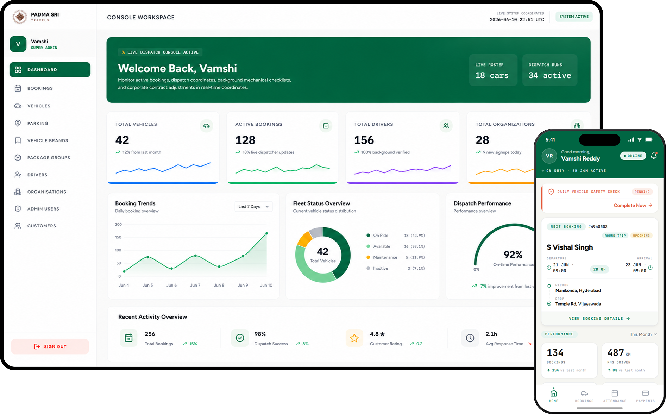
Task: Click the Customer Rating star icon
Action: (354, 338)
